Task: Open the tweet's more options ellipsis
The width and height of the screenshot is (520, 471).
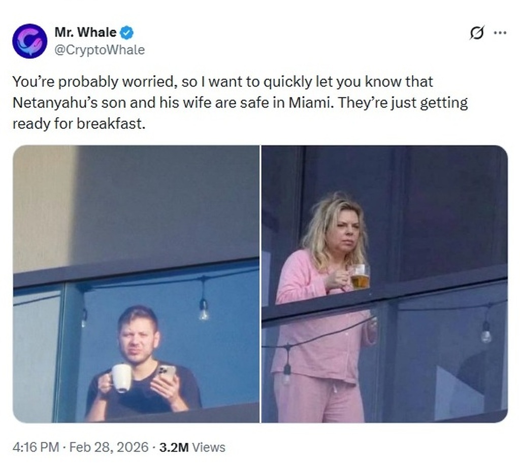Action: pos(500,33)
